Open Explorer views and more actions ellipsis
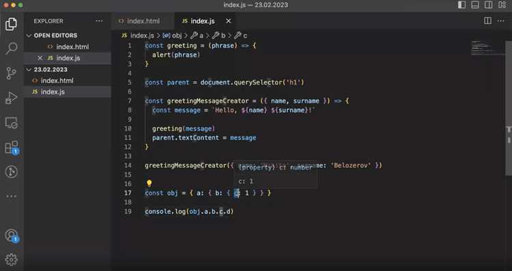This screenshot has width=512, height=271. point(99,21)
